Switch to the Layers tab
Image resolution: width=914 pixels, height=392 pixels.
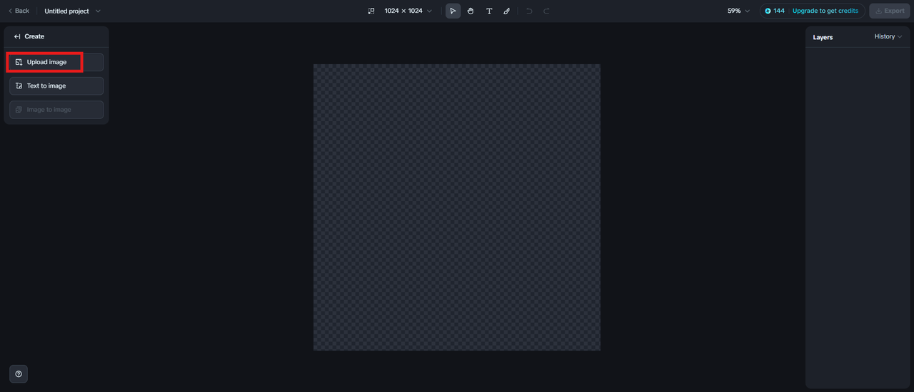click(x=823, y=37)
